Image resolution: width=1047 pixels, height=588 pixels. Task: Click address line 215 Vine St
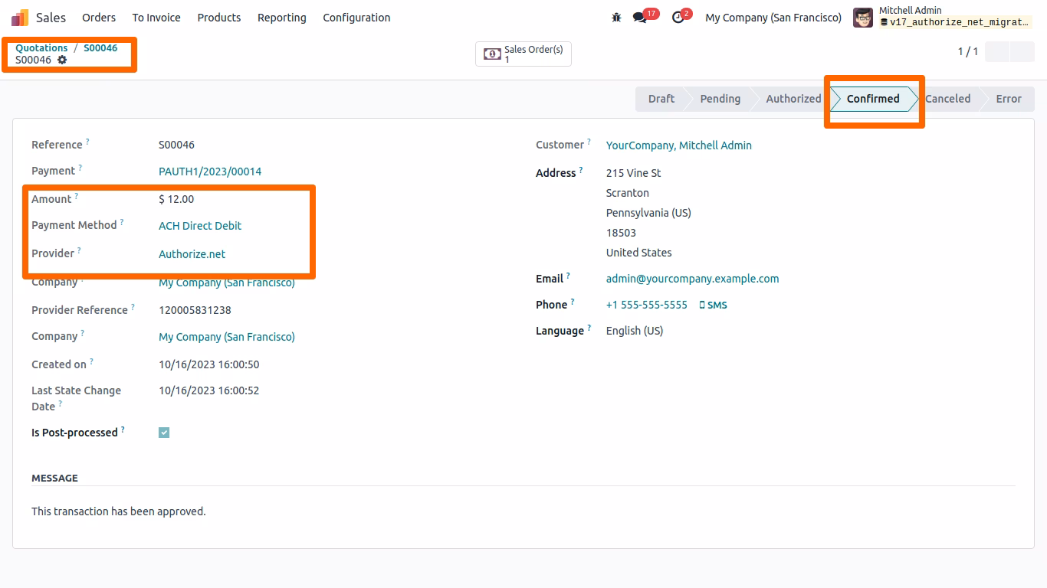click(634, 173)
